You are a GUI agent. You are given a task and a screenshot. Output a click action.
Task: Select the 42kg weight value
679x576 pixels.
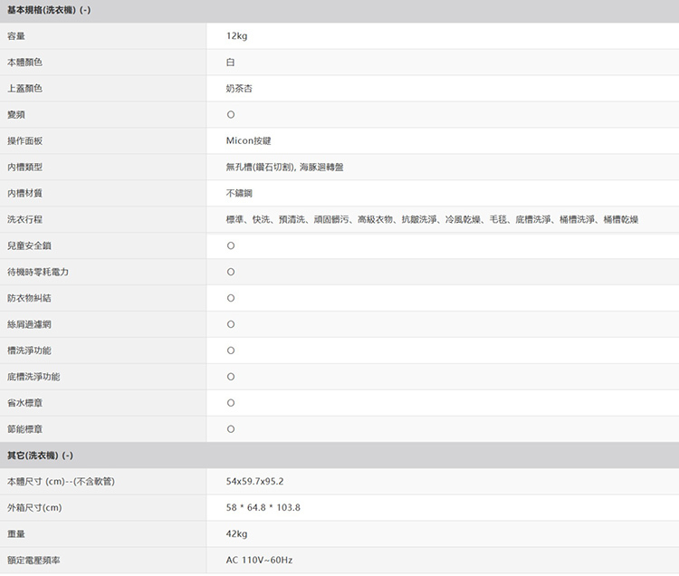pyautogui.click(x=237, y=533)
